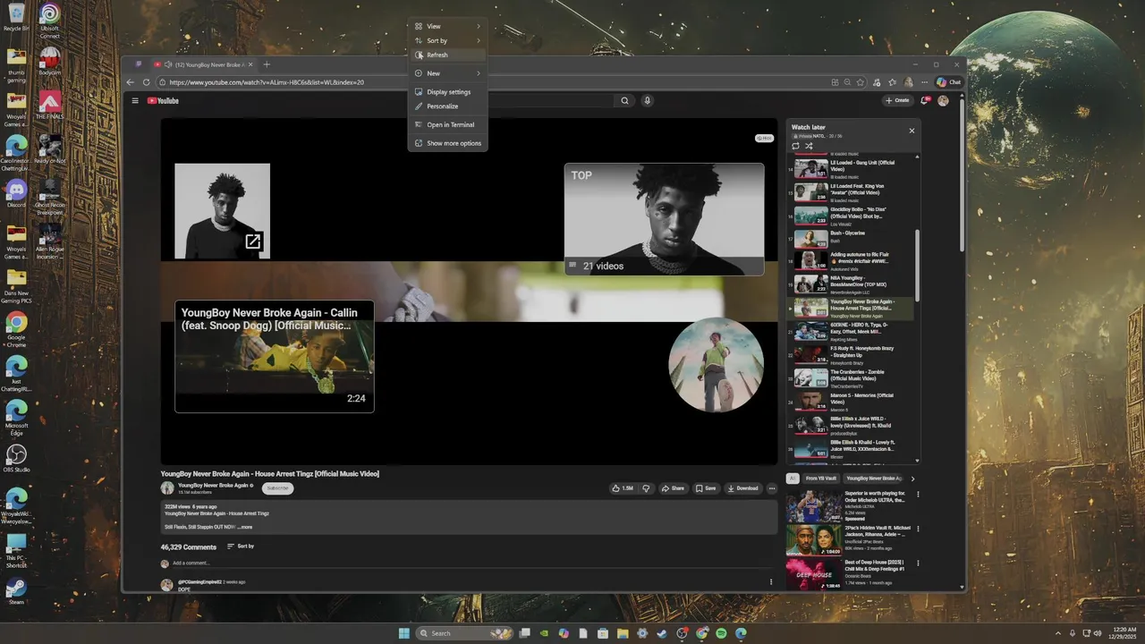The width and height of the screenshot is (1145, 644).
Task: Click the browser back arrow
Action: click(131, 82)
